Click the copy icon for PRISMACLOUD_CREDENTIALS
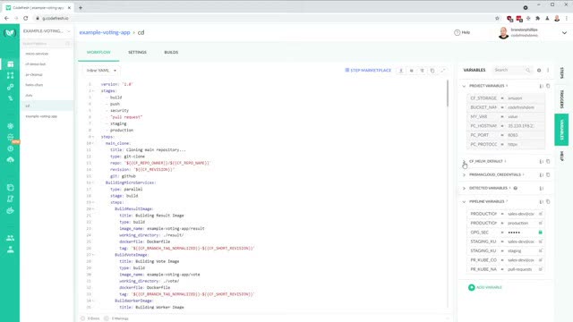This screenshot has height=322, width=573. [548, 175]
